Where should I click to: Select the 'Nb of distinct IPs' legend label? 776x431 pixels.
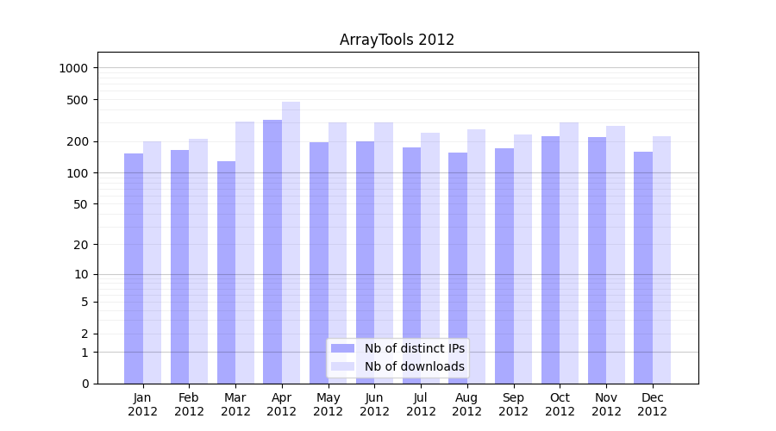tap(414, 348)
